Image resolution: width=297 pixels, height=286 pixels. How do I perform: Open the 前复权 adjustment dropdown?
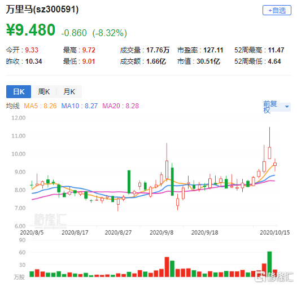277,107
